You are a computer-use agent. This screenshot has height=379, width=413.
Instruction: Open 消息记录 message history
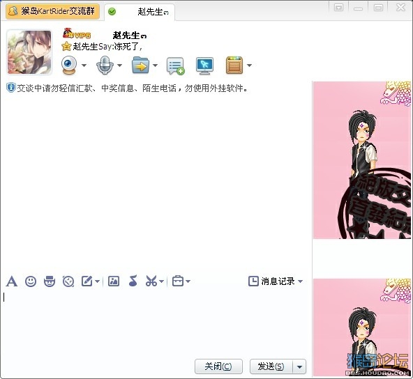tap(271, 281)
